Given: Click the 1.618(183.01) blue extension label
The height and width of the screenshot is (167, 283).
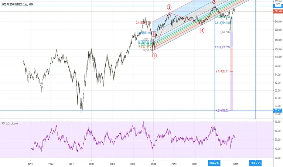Looking at the screenshot, I should (144, 33).
